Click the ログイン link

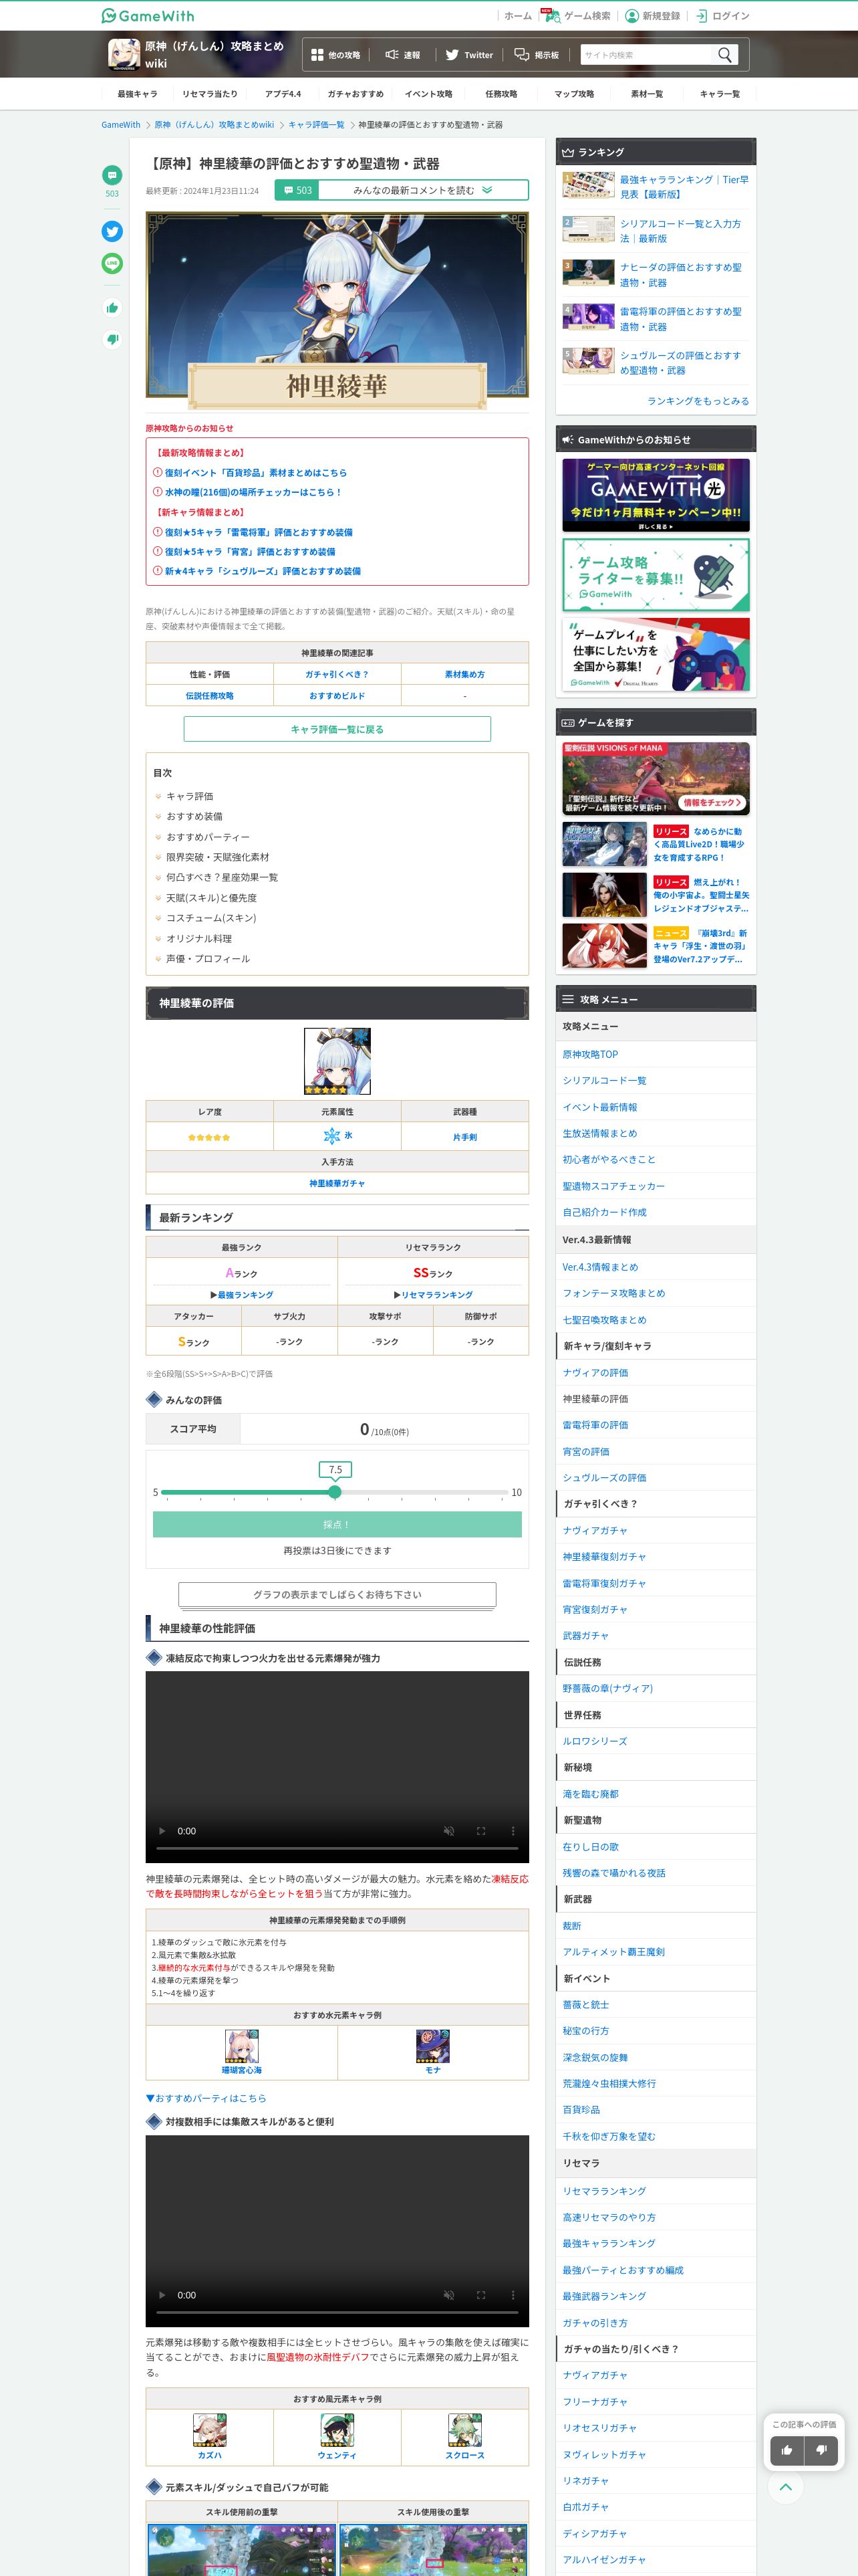point(722,16)
